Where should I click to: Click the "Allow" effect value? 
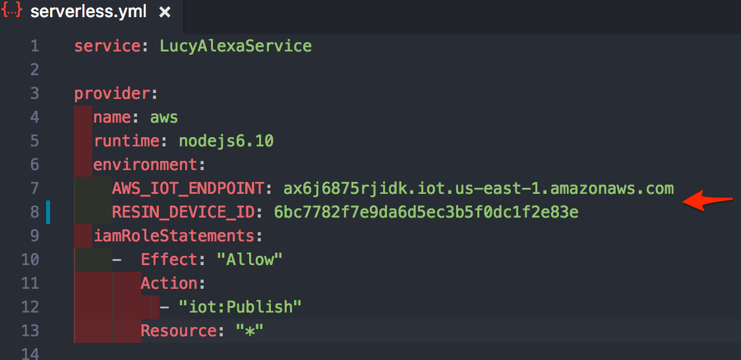click(x=249, y=260)
